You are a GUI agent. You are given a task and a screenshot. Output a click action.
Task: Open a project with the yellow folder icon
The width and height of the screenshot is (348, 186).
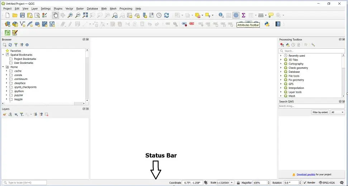click(15, 15)
